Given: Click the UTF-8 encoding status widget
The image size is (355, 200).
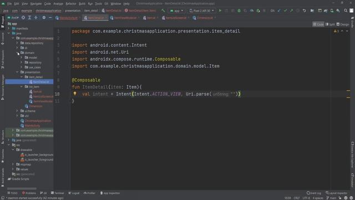Looking at the screenshot, I should tap(306, 198).
